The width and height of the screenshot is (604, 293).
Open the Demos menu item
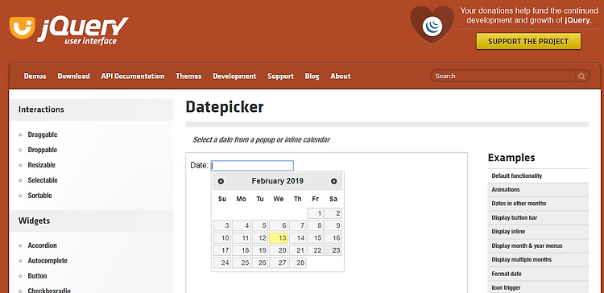coord(35,76)
